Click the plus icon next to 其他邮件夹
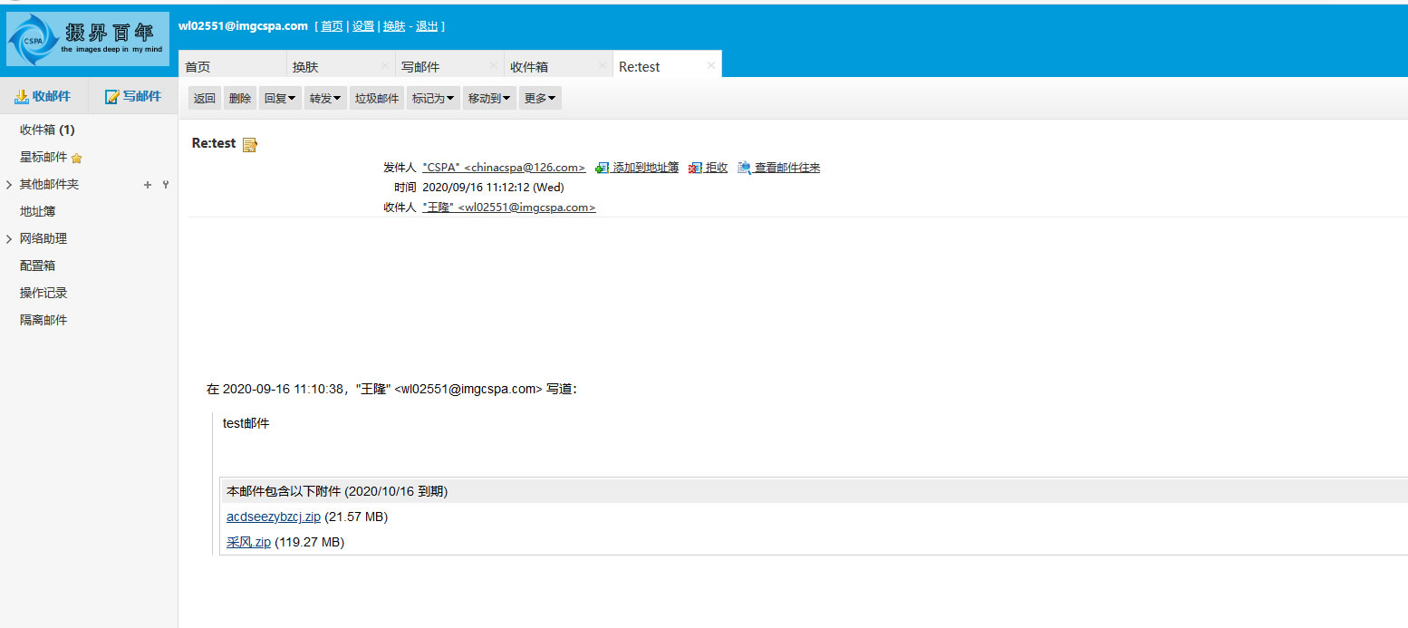Image resolution: width=1408 pixels, height=628 pixels. tap(148, 185)
